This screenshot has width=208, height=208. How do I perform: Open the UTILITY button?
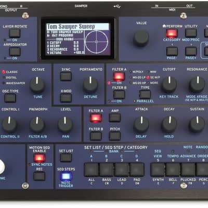191,33
